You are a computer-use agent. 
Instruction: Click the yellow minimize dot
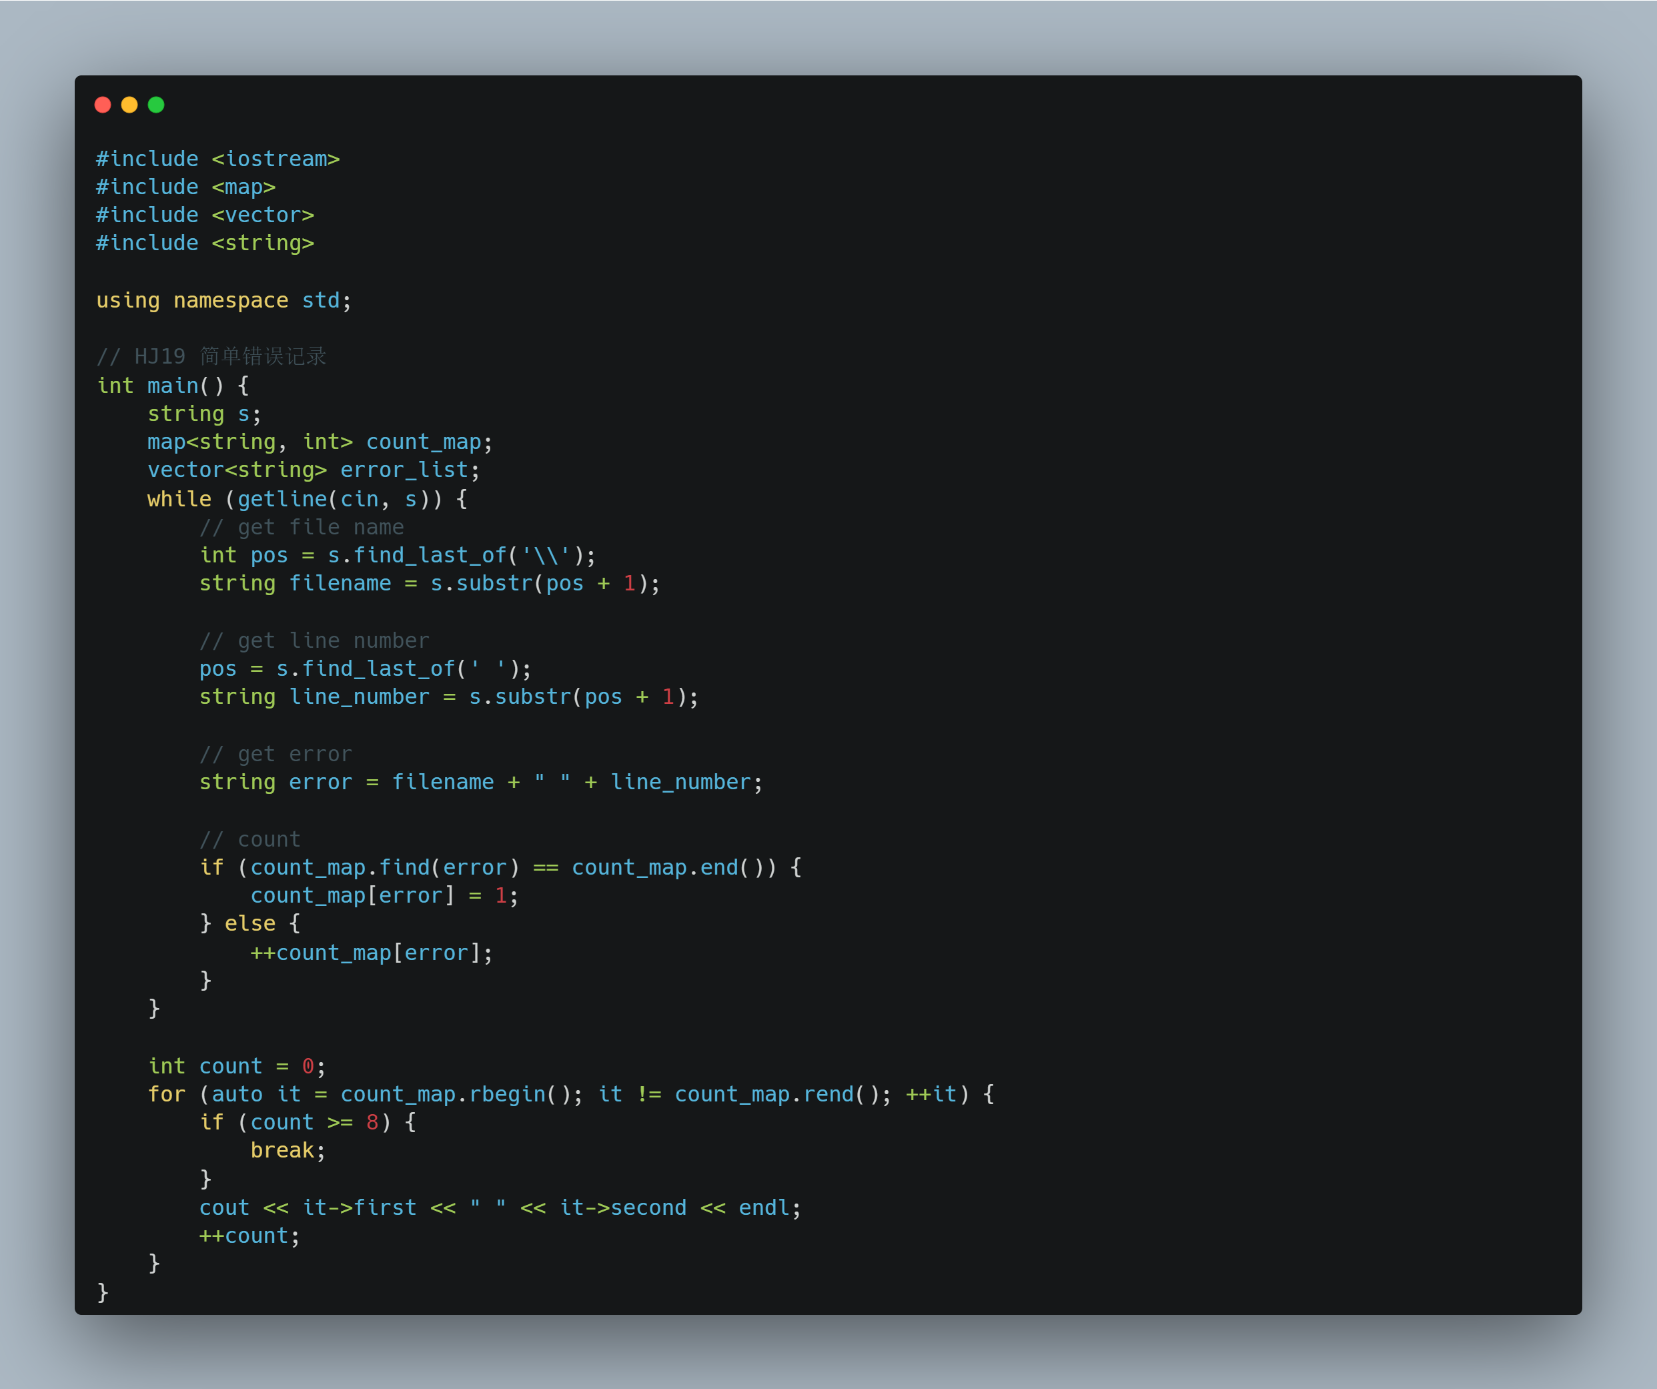click(129, 105)
